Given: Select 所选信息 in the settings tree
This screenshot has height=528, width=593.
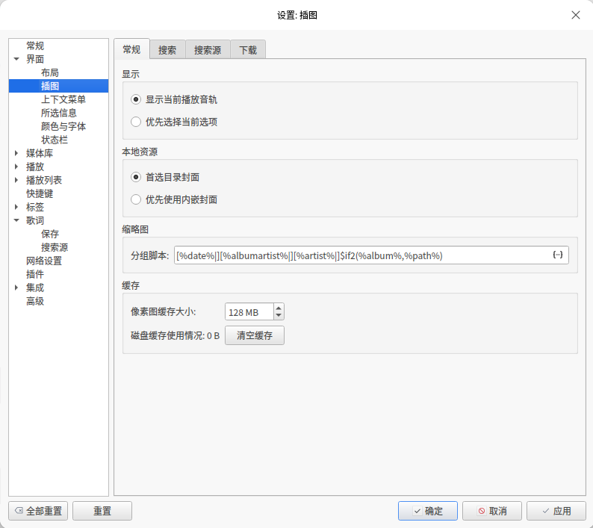Looking at the screenshot, I should pyautogui.click(x=58, y=113).
